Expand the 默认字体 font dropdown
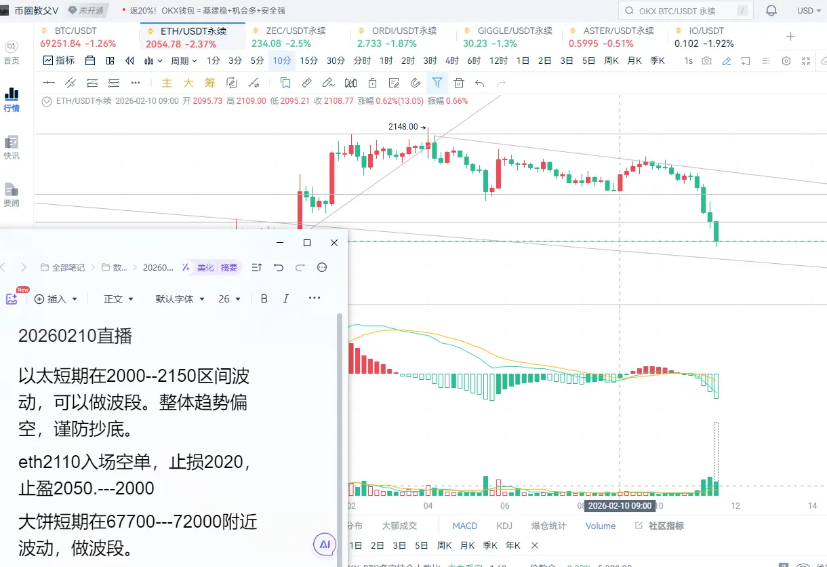The height and width of the screenshot is (567, 827). click(180, 298)
